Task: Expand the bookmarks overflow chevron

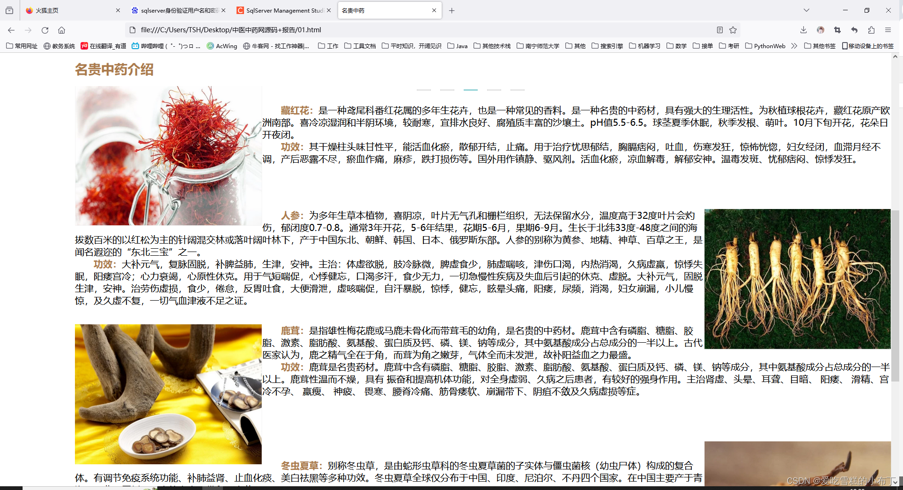Action: (x=794, y=46)
